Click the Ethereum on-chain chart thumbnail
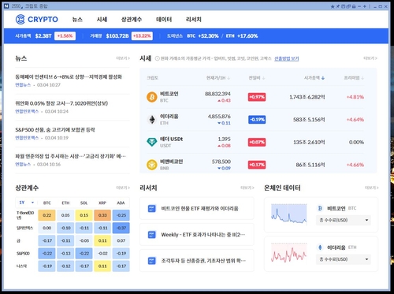 click(289, 253)
